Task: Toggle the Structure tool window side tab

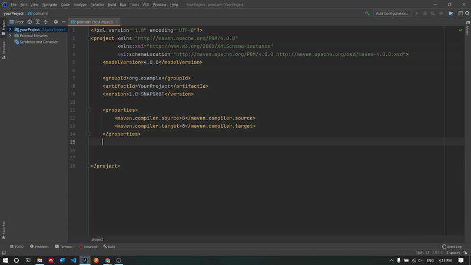Action: coord(4,50)
